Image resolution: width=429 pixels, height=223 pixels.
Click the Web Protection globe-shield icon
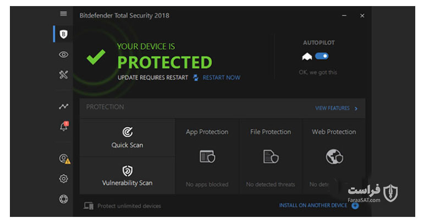click(334, 157)
